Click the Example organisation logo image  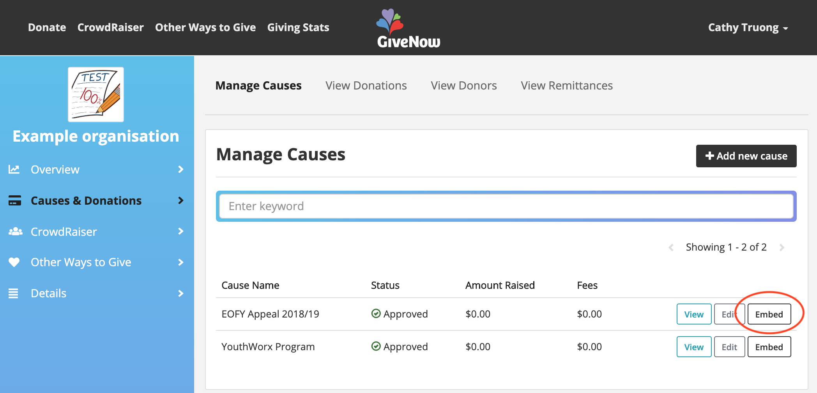pyautogui.click(x=96, y=95)
